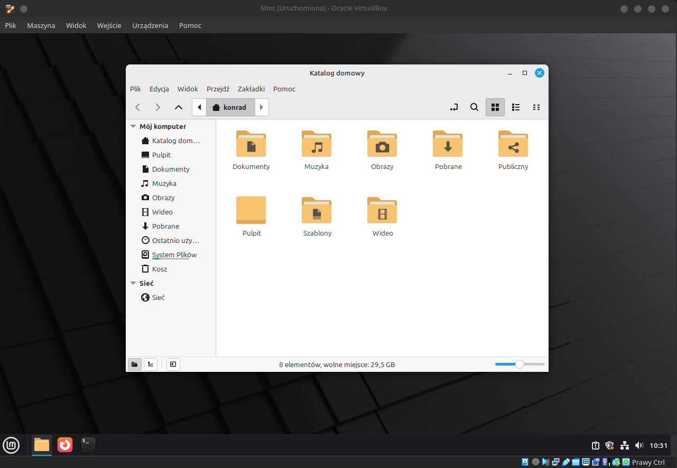Switch to list view
This screenshot has height=468, width=677.
(516, 107)
